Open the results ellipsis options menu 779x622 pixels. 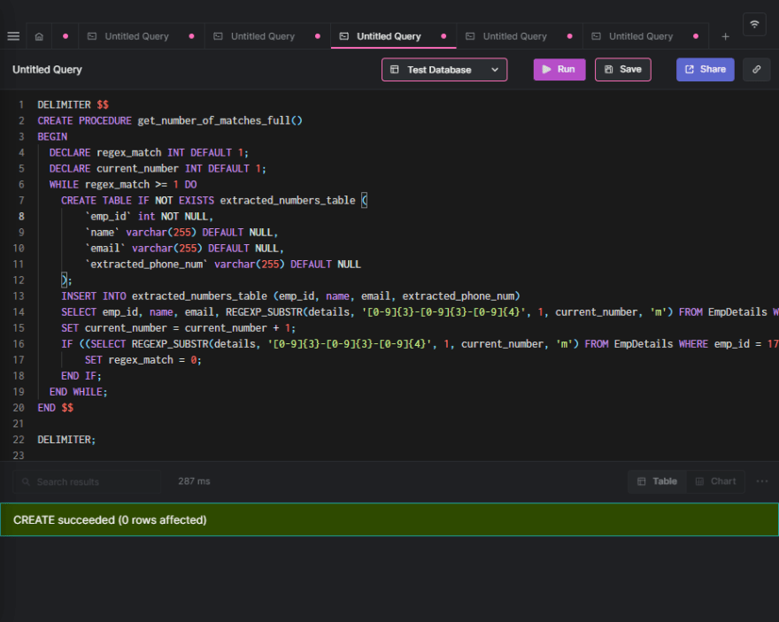tap(762, 481)
